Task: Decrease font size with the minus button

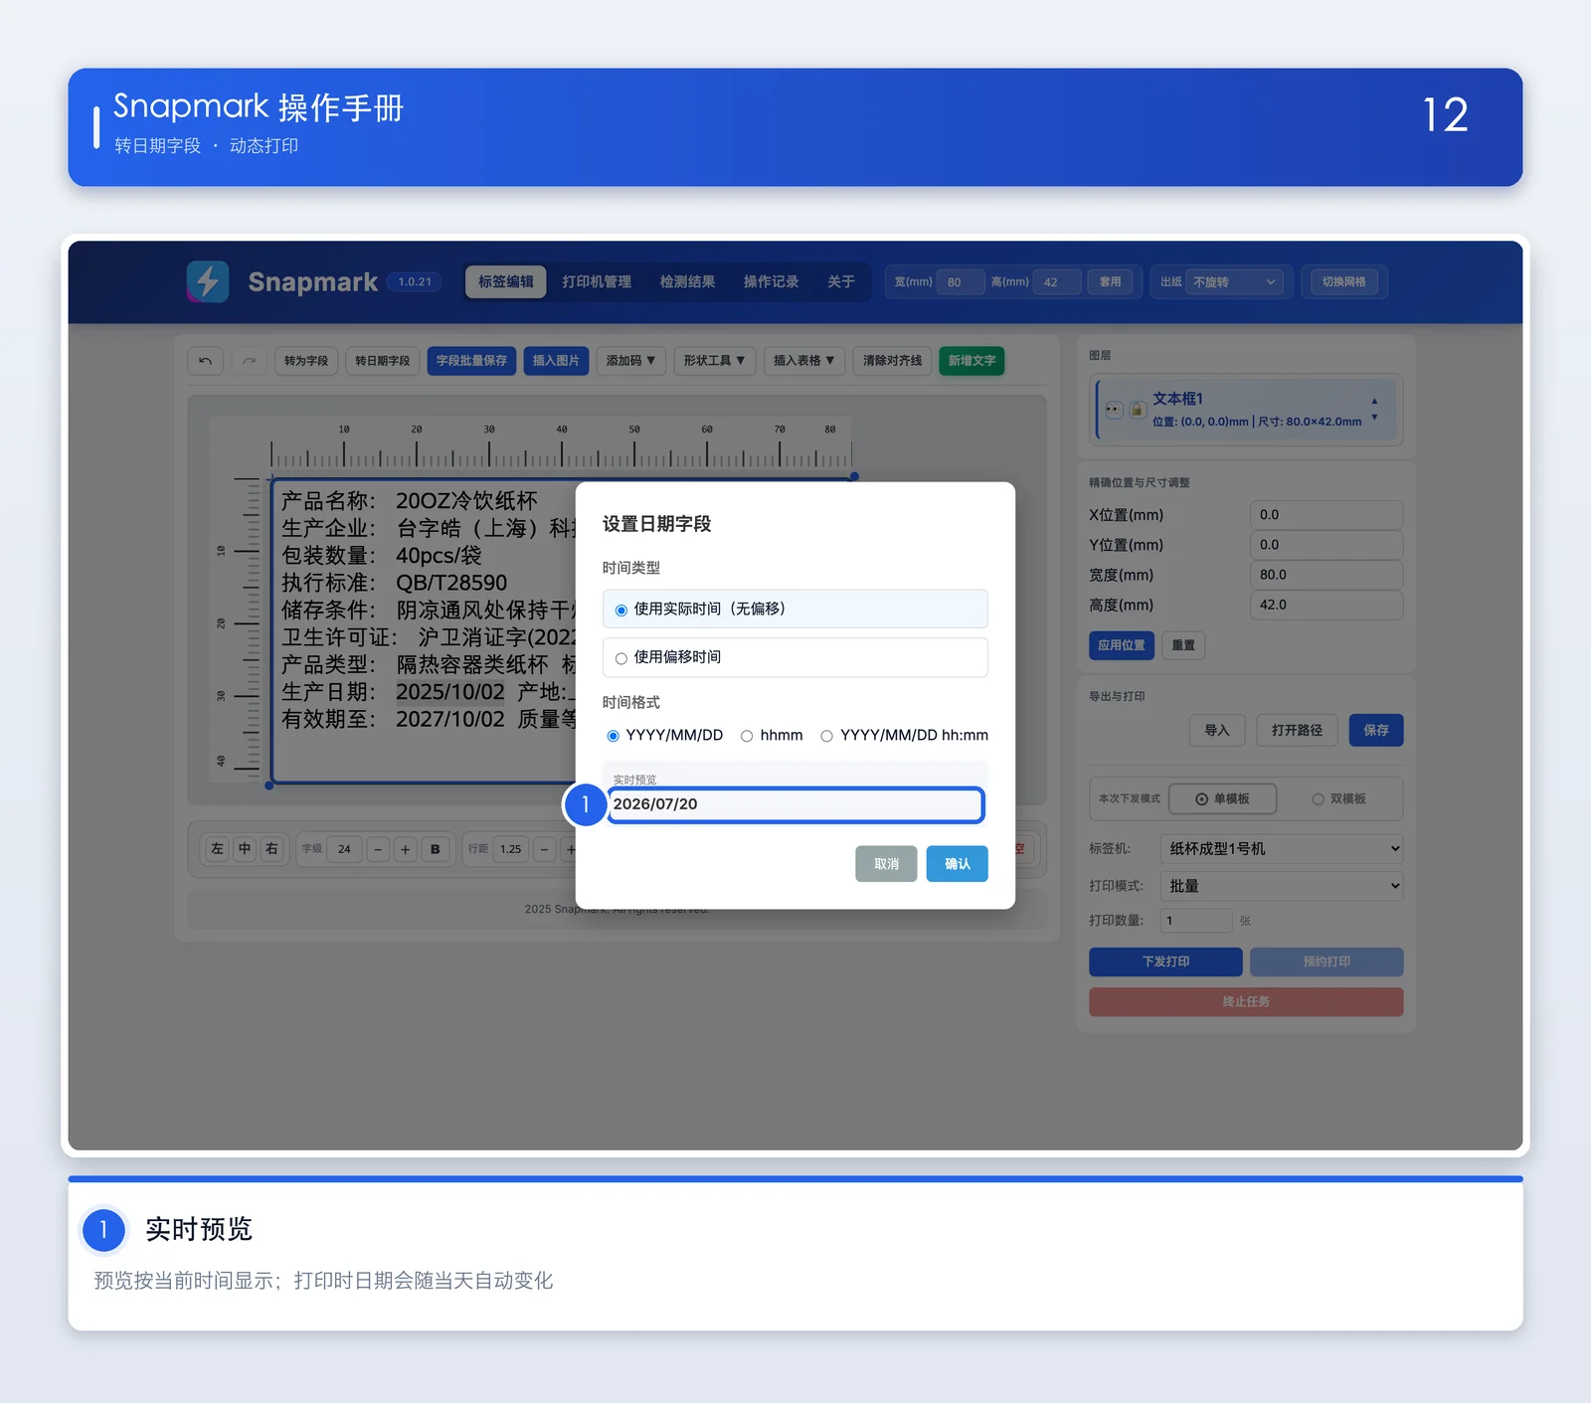Action: pos(378,849)
